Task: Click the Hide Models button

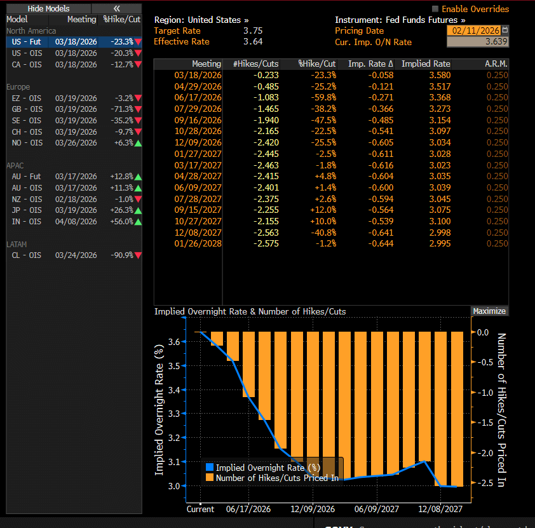Action: coord(48,8)
